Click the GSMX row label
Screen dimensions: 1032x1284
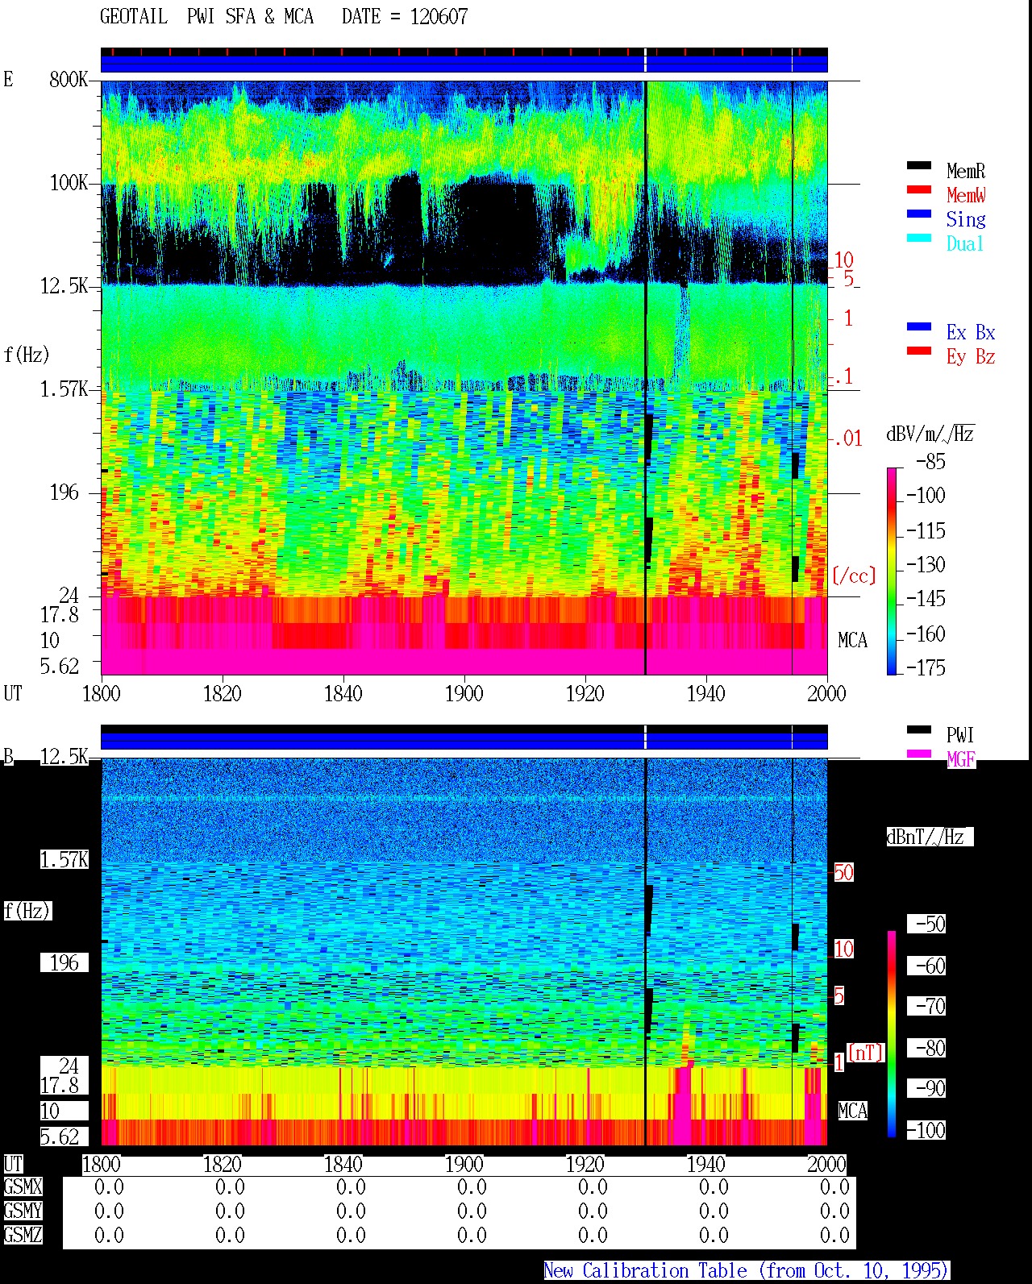23,1187
